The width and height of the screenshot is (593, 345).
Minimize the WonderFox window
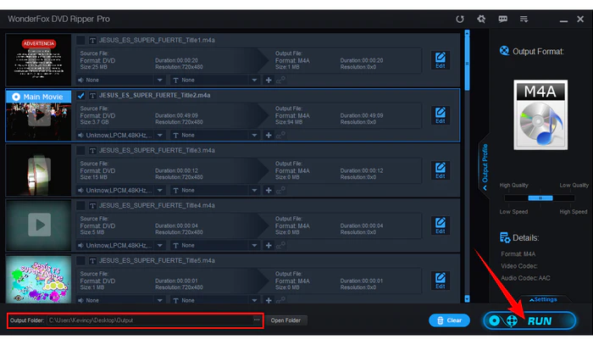563,19
